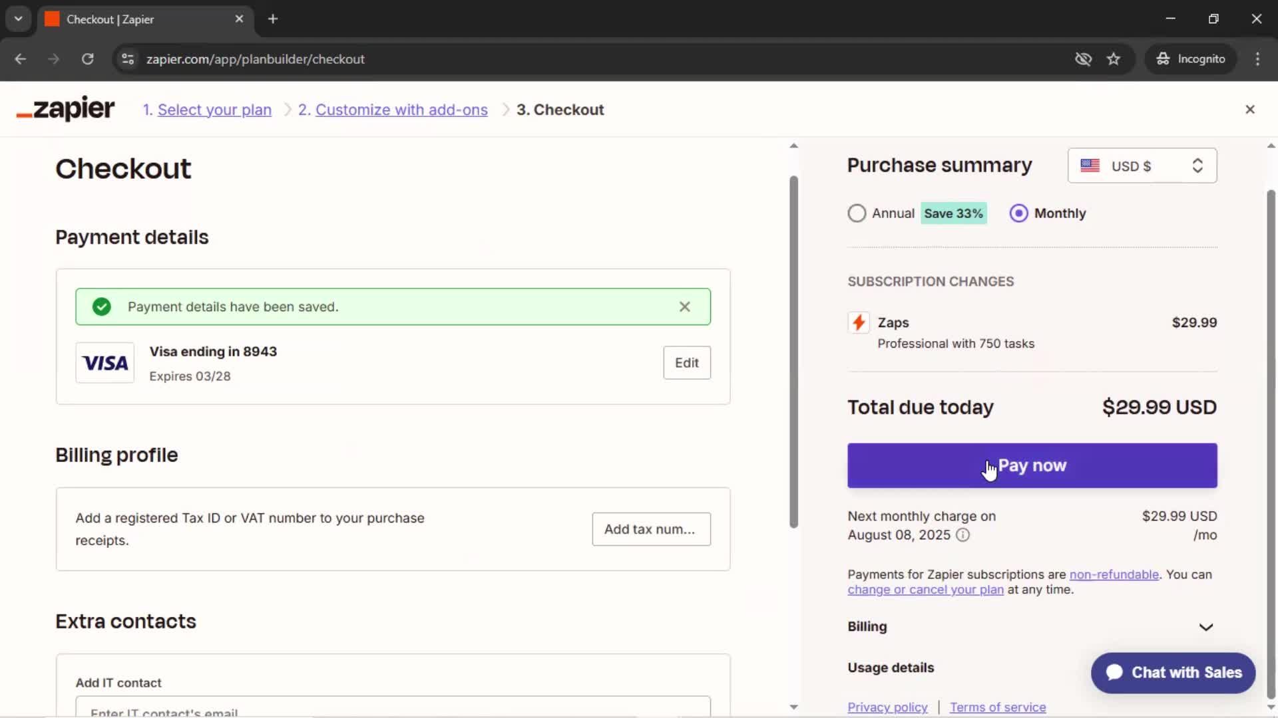This screenshot has width=1278, height=718.
Task: Click the third-party cookies blocked eye icon
Action: pyautogui.click(x=1083, y=59)
